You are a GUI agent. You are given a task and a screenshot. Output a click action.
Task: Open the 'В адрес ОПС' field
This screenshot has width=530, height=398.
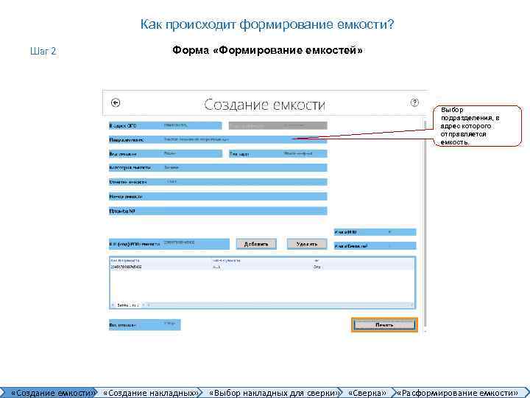(166, 125)
